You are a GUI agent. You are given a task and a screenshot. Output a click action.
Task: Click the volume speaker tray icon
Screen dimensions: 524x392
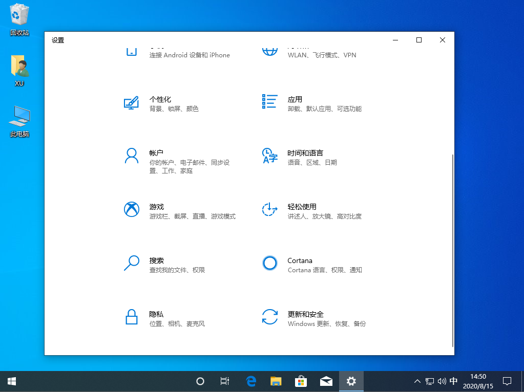442,381
